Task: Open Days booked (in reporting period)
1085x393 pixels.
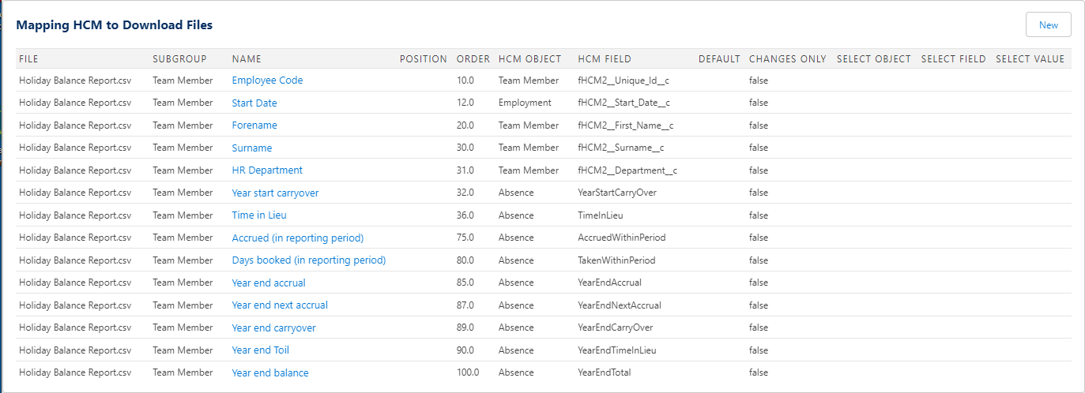Action: click(x=309, y=260)
